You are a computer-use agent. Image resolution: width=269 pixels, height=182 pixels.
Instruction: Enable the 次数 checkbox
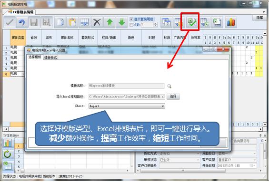(131, 25)
